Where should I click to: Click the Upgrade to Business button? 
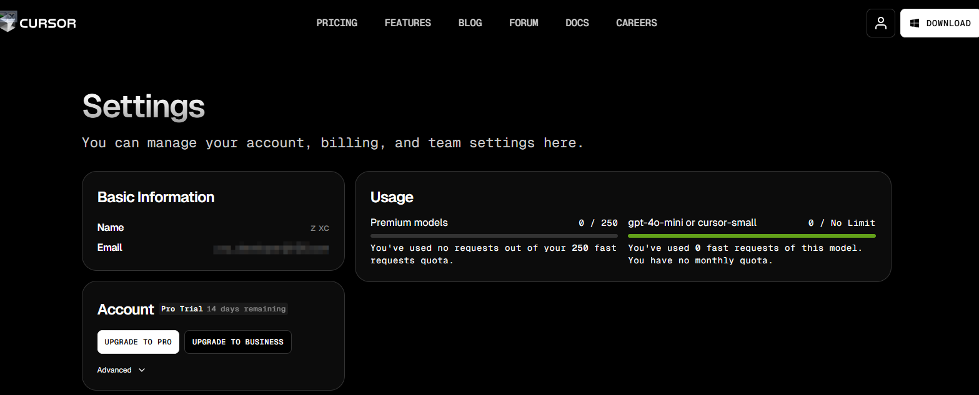click(237, 342)
